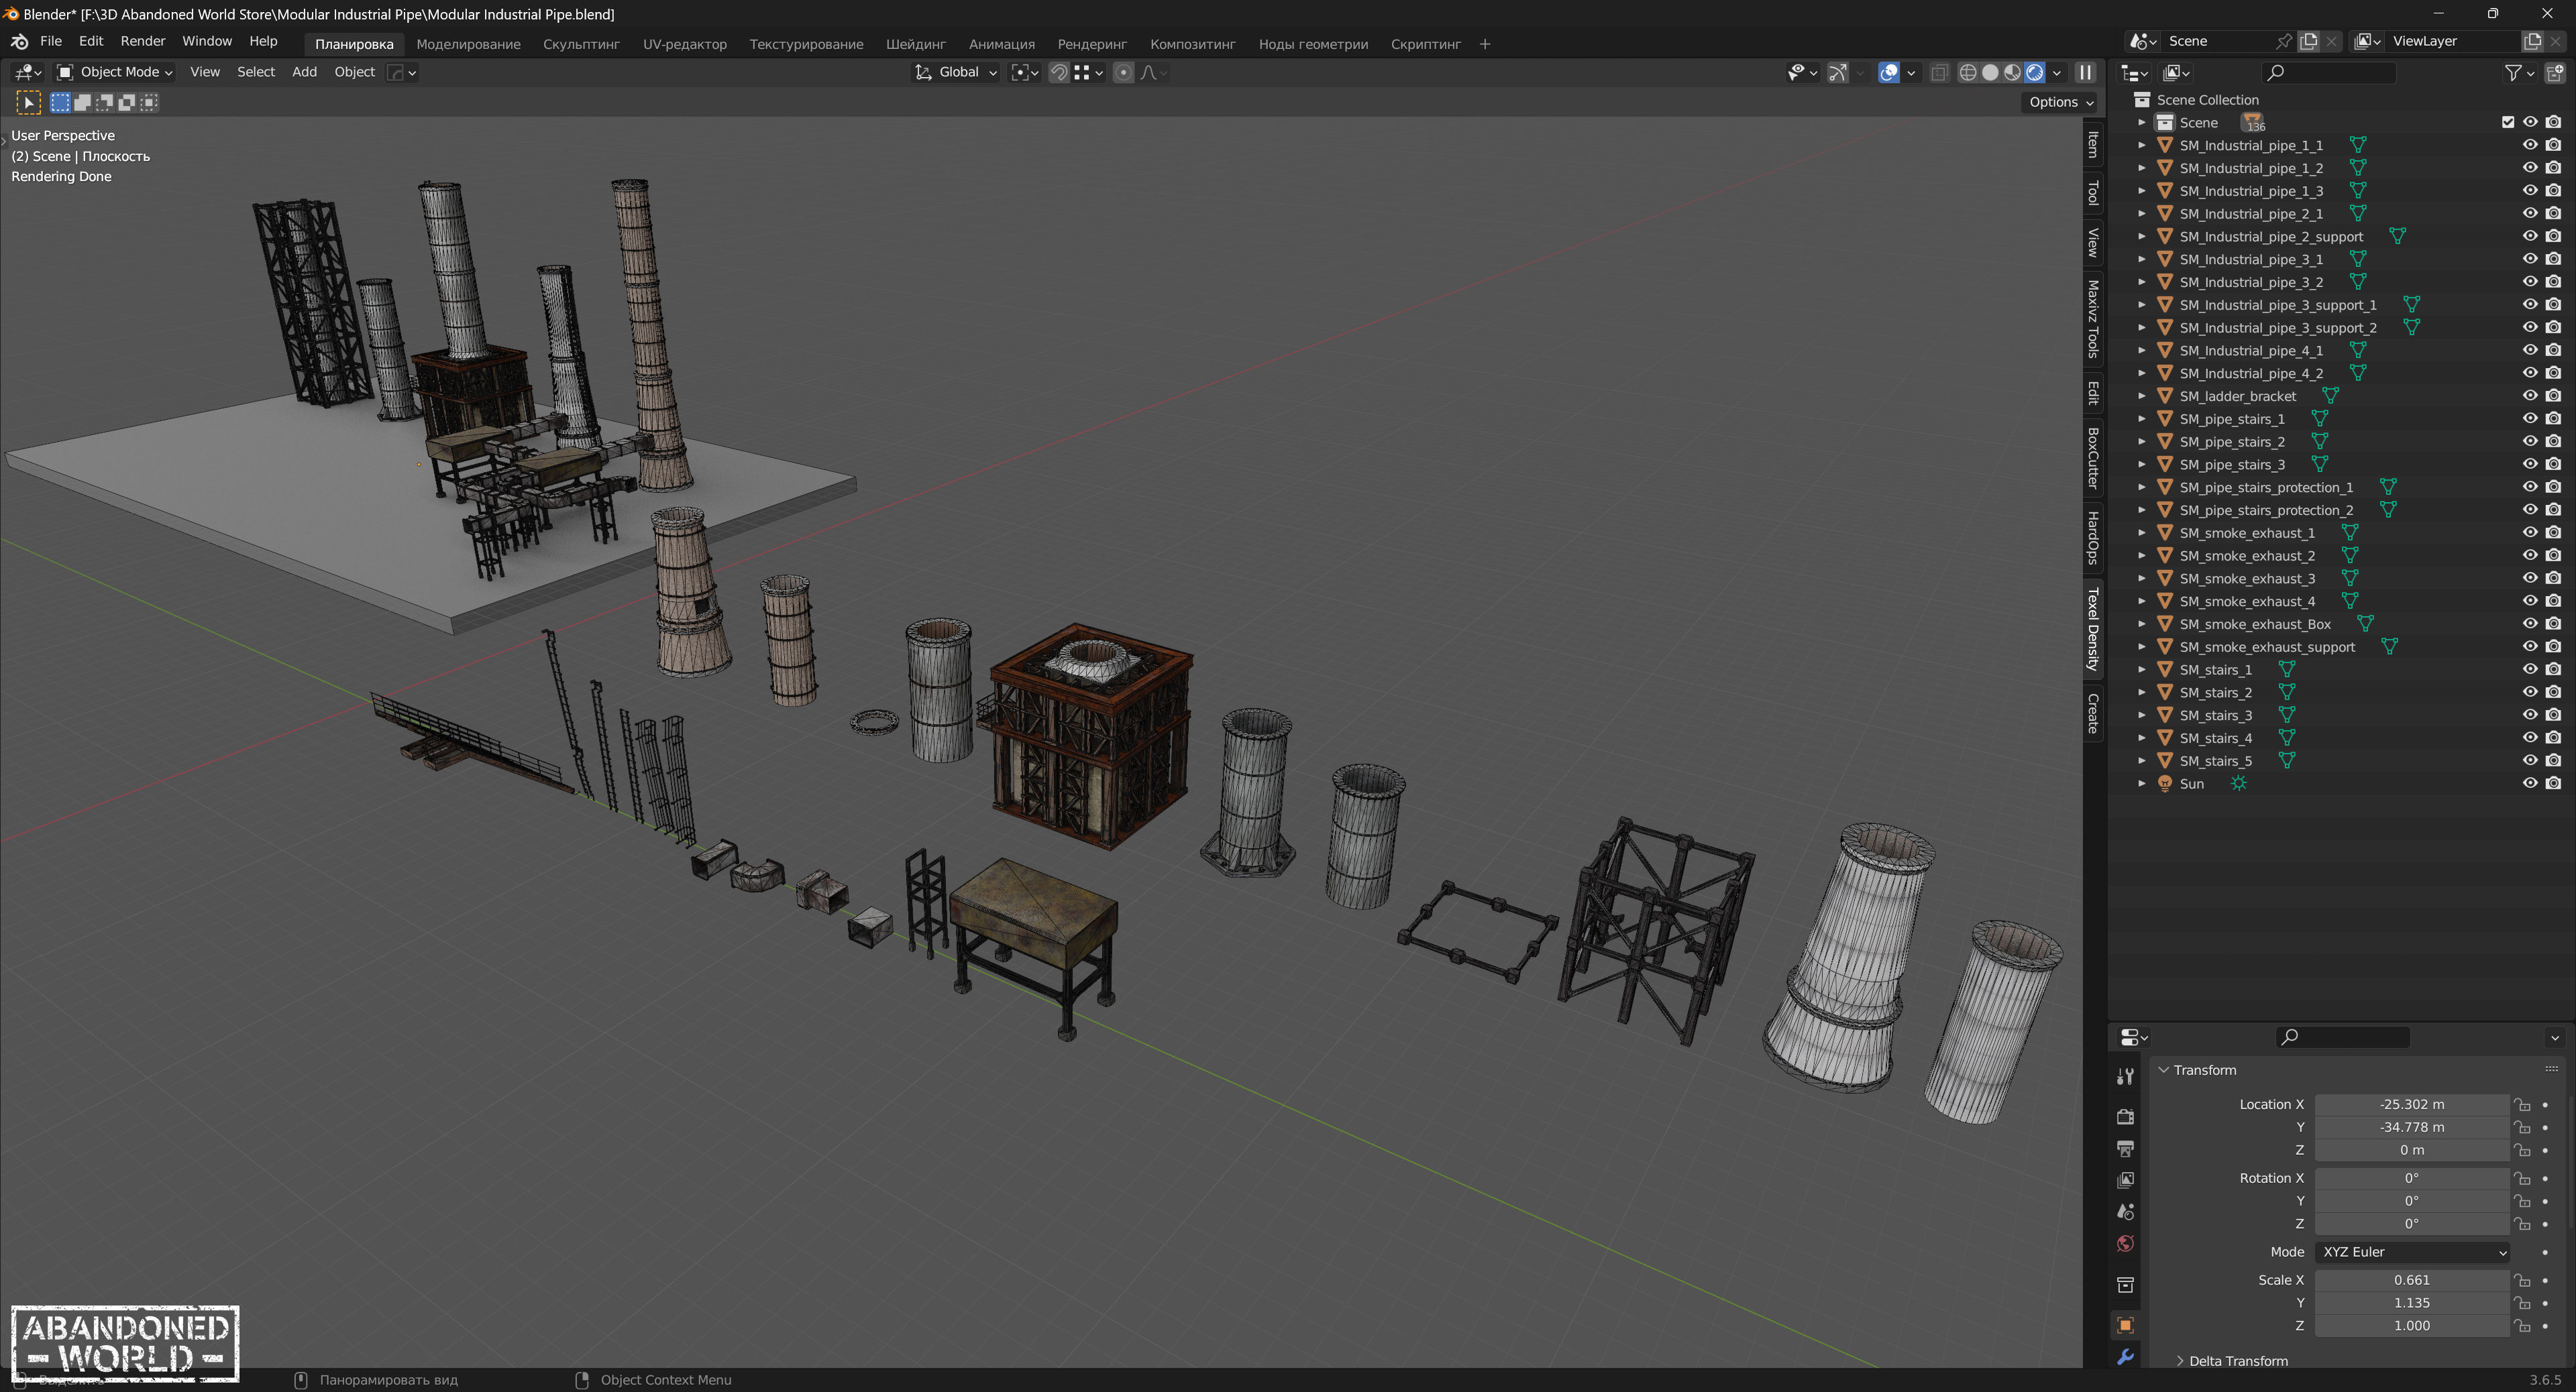Toggle proportional editing
This screenshot has height=1392, width=2576.
(1123, 72)
